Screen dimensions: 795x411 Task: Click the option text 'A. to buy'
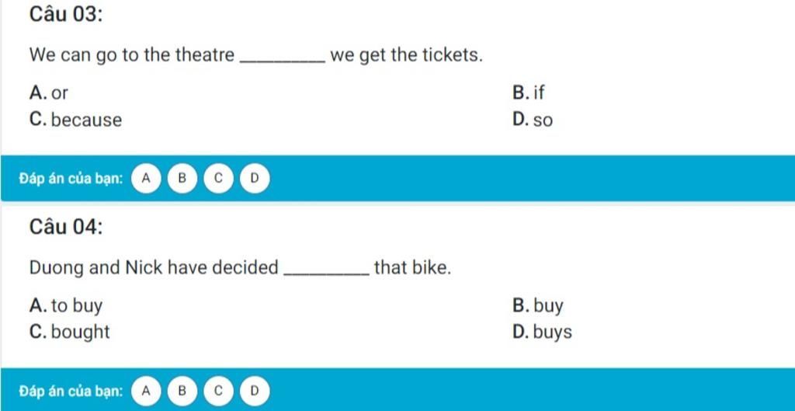pos(66,305)
